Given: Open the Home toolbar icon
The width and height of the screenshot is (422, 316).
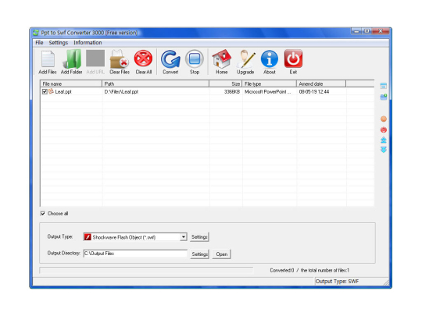Looking at the screenshot, I should point(221,59).
